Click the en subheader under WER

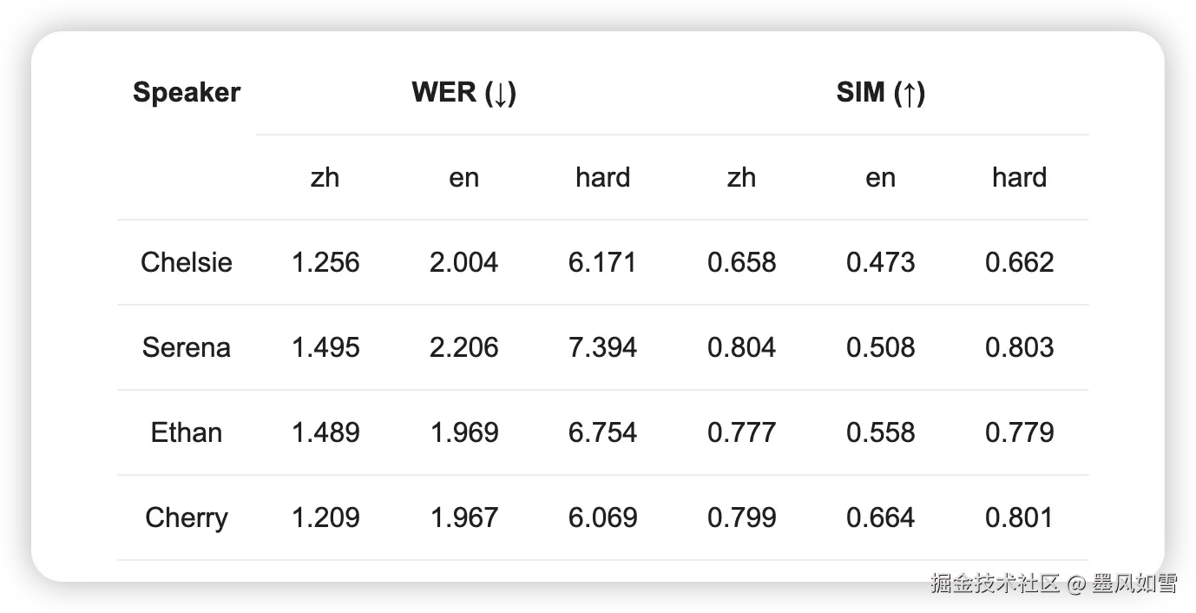tap(464, 177)
